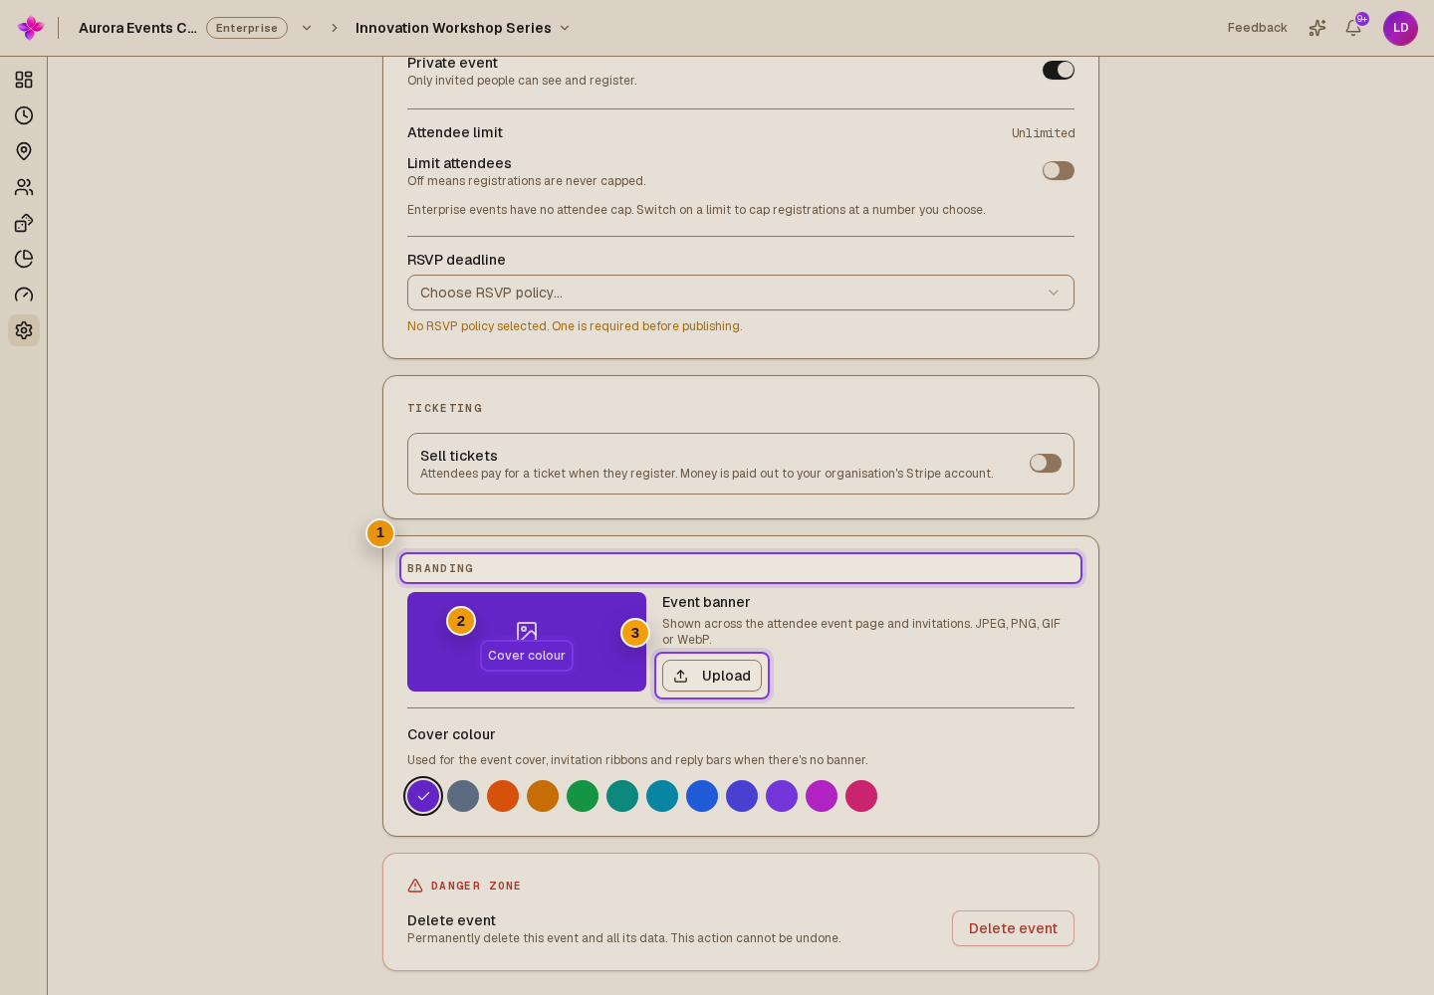Open the pie chart sidebar icon
The image size is (1434, 995).
[24, 259]
